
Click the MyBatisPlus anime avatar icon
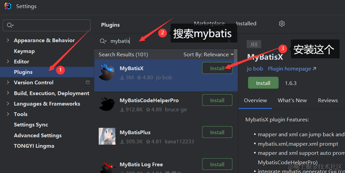107,136
